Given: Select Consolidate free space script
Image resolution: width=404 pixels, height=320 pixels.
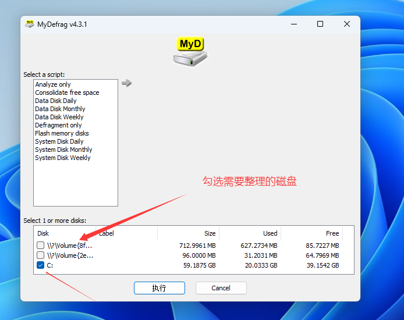Looking at the screenshot, I should 67,93.
